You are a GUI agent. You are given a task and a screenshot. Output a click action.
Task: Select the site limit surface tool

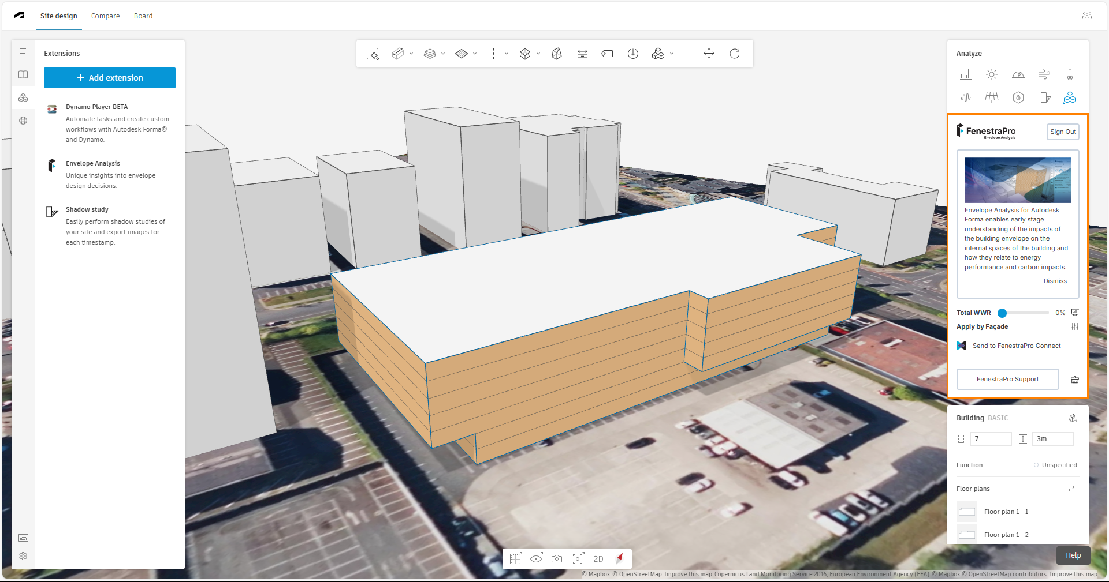point(461,54)
